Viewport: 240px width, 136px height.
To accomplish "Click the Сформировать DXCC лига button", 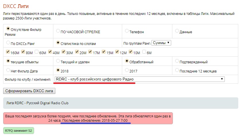I will pyautogui.click(x=29, y=91).
